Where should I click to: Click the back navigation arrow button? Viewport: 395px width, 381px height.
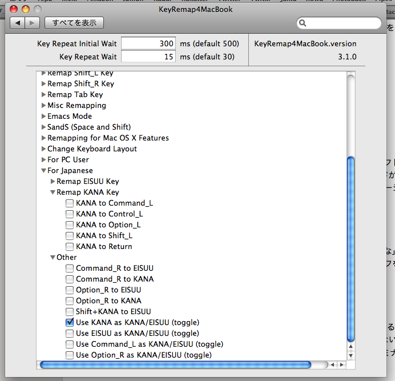[18, 23]
